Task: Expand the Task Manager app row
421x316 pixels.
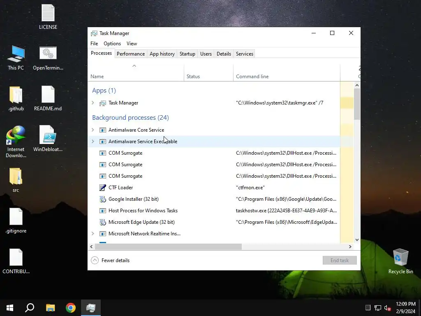Action: coord(93,103)
